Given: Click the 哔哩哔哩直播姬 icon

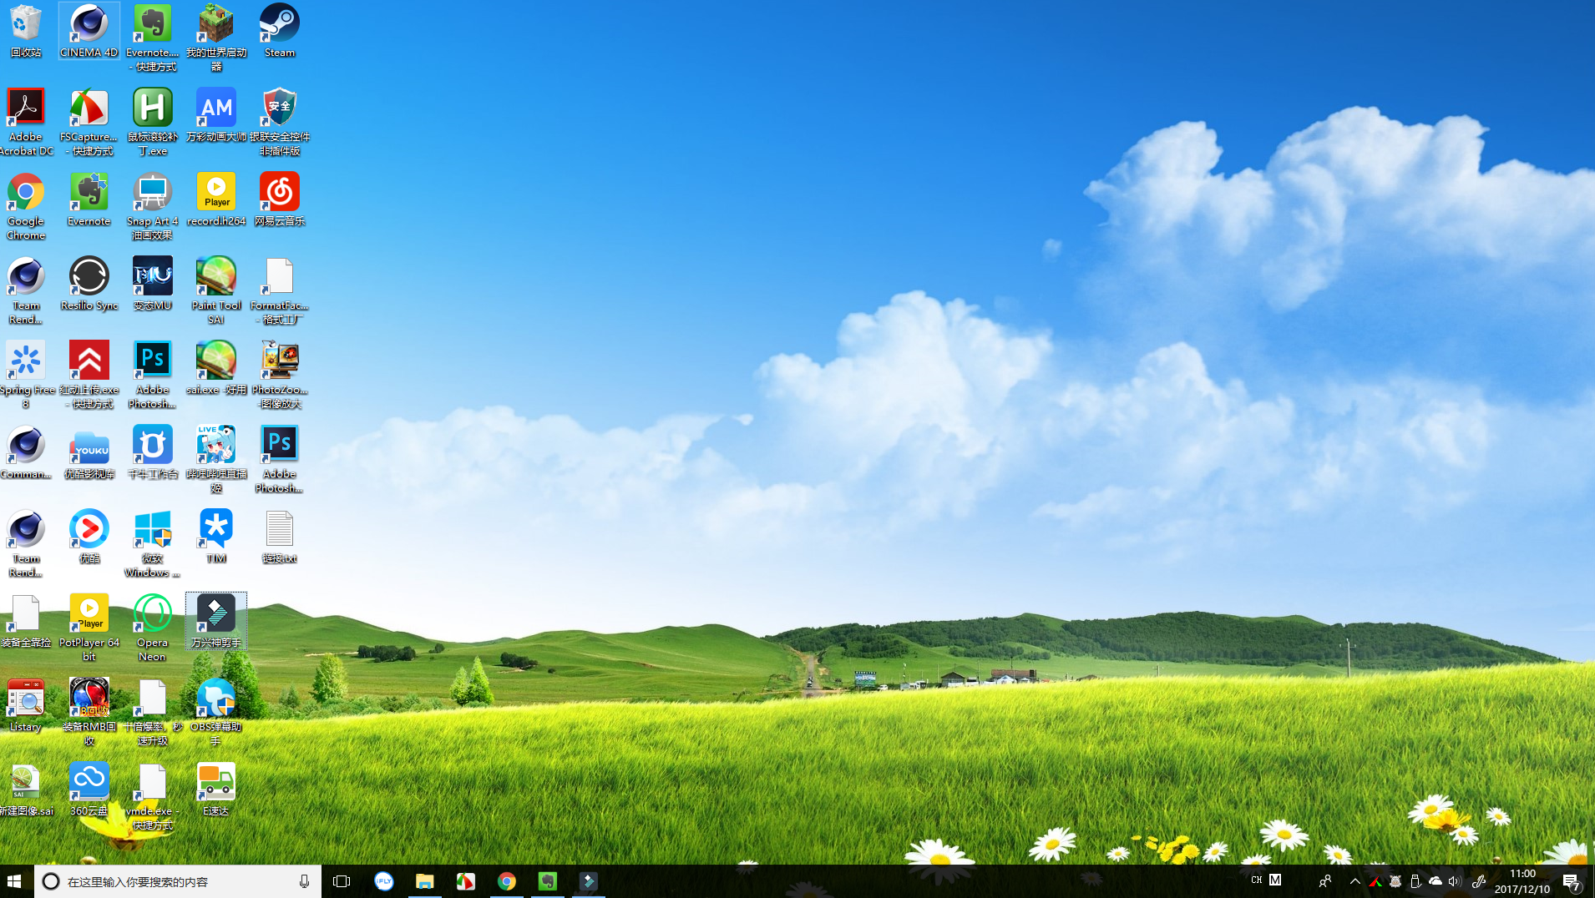Looking at the screenshot, I should [216, 460].
